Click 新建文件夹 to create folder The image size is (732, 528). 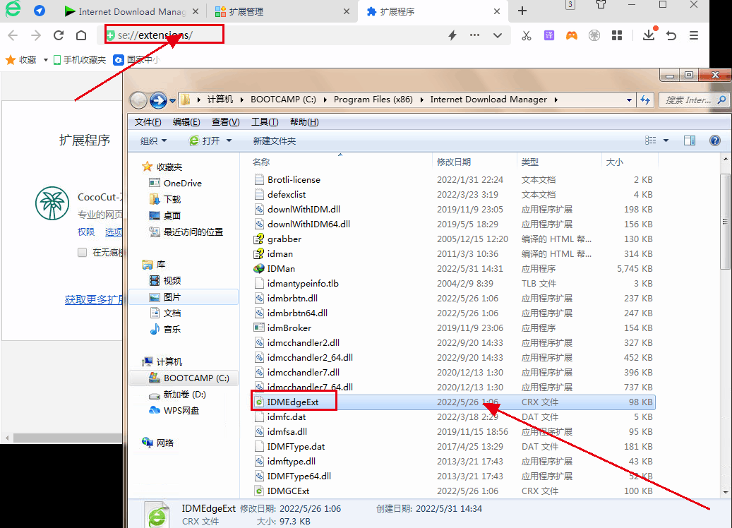pos(275,141)
